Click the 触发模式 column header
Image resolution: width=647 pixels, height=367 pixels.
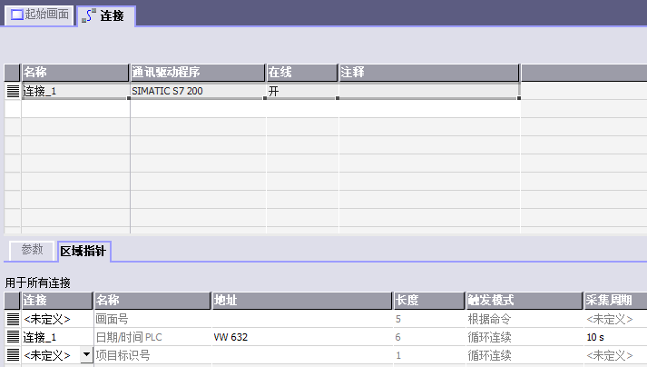coord(524,301)
